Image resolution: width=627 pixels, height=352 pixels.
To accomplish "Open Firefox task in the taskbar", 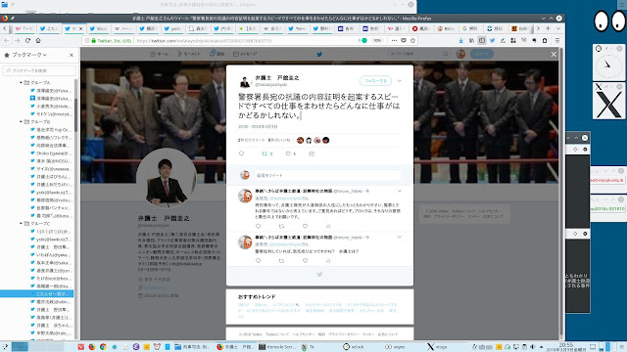I will tap(236, 347).
